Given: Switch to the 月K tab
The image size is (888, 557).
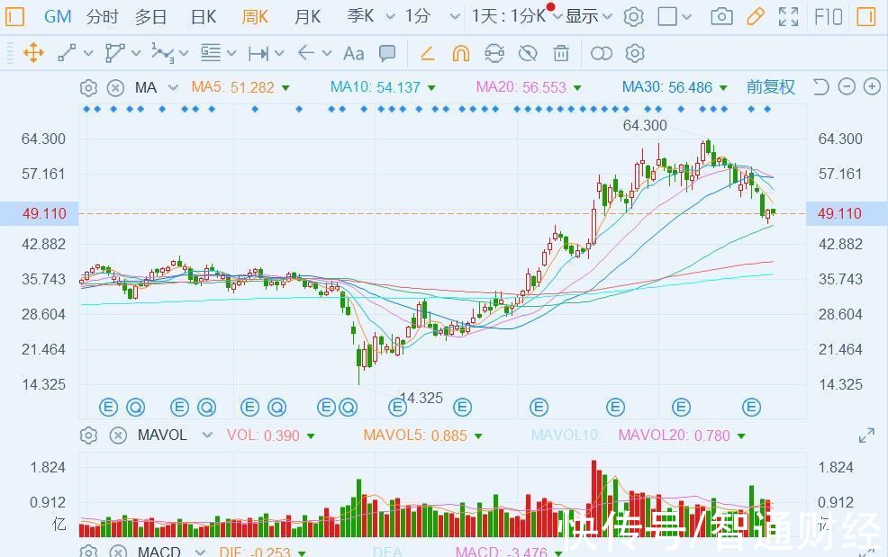Looking at the screenshot, I should click(307, 17).
